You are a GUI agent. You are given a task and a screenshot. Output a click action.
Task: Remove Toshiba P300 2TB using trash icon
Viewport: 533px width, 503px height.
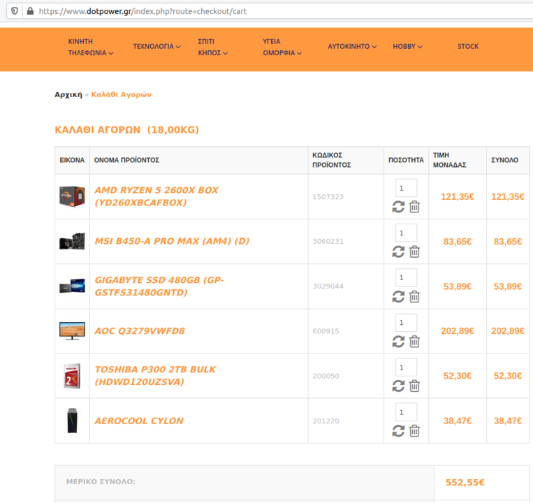(414, 386)
